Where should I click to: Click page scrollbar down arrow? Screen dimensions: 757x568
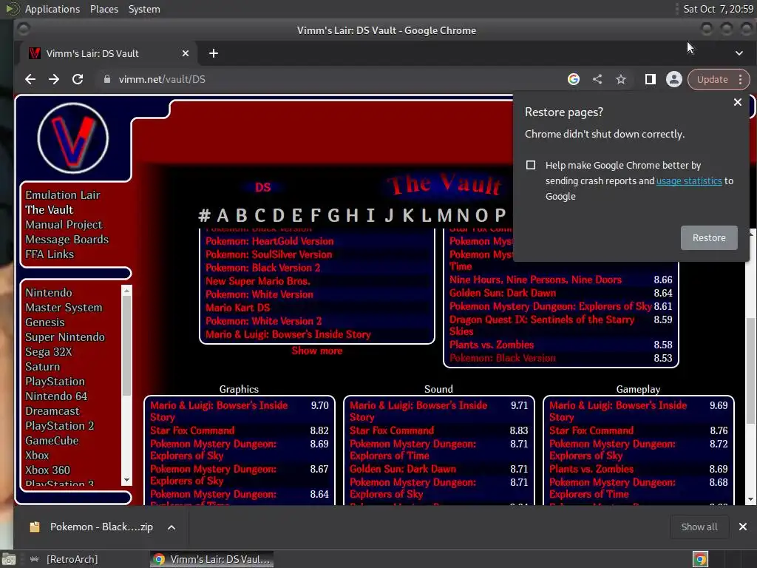tap(751, 499)
